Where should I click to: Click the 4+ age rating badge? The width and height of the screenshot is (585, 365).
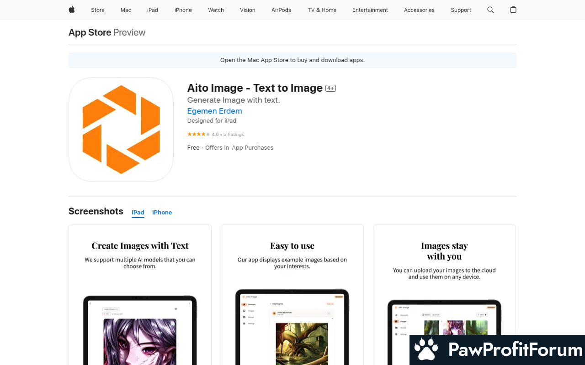(x=330, y=89)
